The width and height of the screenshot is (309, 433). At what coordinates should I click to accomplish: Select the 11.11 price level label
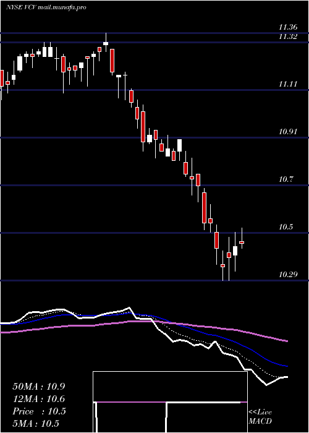click(x=288, y=84)
